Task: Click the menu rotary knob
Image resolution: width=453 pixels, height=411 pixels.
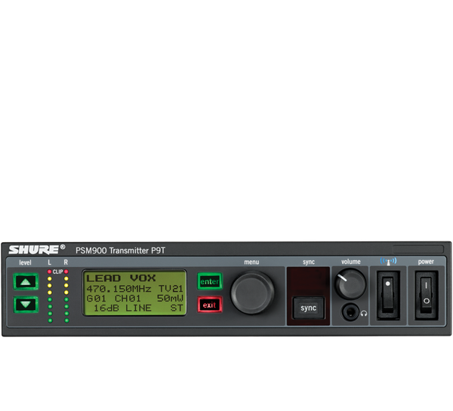Action: coord(252,293)
